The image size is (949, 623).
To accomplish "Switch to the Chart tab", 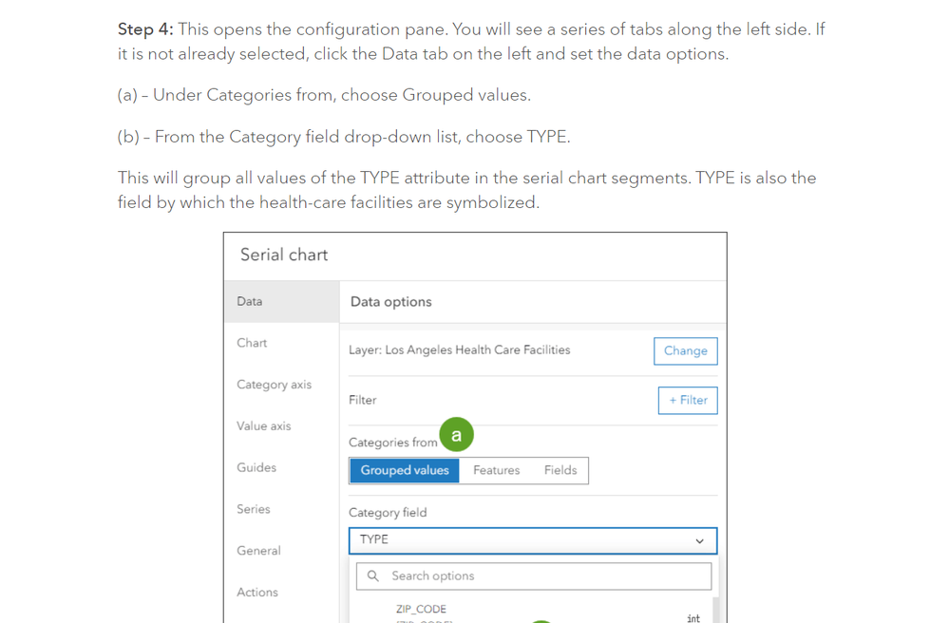I will [252, 343].
